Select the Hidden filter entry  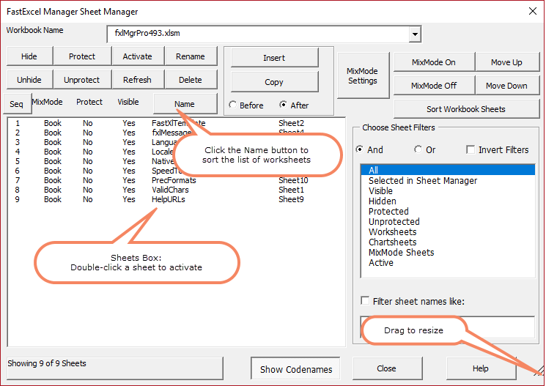tap(448, 201)
